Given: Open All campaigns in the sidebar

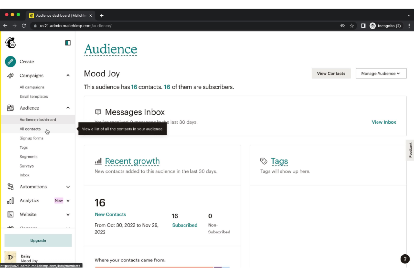Looking at the screenshot, I should 32,87.
